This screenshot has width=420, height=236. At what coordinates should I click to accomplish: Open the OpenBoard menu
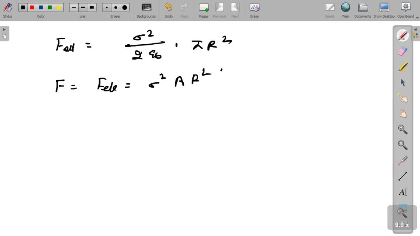coord(405,10)
